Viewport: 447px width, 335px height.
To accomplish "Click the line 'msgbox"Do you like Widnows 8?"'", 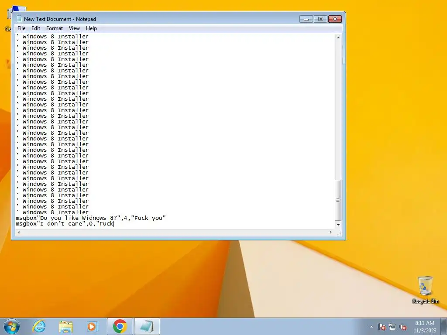I will (91, 218).
